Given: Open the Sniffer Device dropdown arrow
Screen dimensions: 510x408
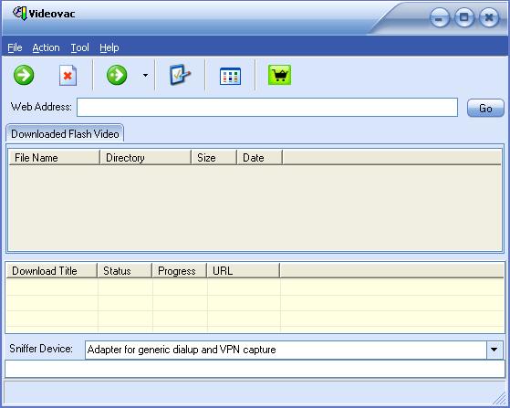Looking at the screenshot, I should click(494, 350).
